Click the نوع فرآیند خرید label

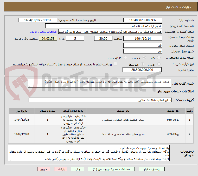click(x=183, y=64)
